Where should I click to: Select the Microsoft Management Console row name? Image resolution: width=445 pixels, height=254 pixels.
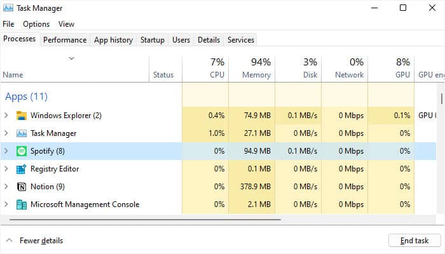click(x=85, y=204)
